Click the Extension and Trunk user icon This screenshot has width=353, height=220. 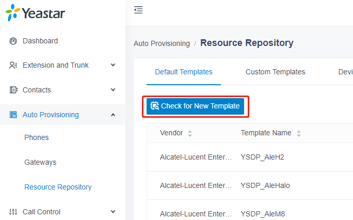coord(13,65)
